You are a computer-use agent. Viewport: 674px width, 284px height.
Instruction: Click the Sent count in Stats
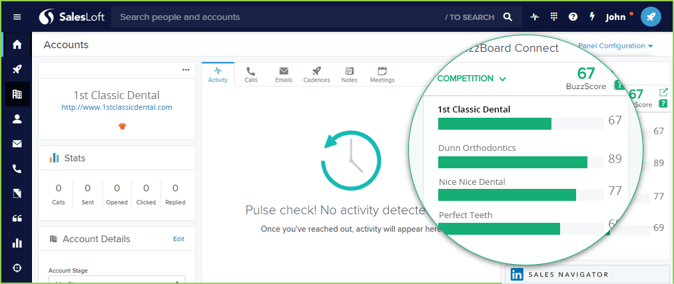[x=88, y=188]
